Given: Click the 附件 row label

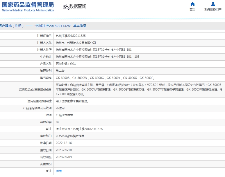Looking at the screenshot, I should (49, 115).
